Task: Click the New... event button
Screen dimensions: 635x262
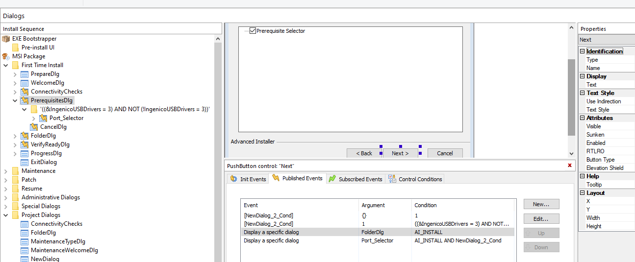Action: tap(541, 204)
